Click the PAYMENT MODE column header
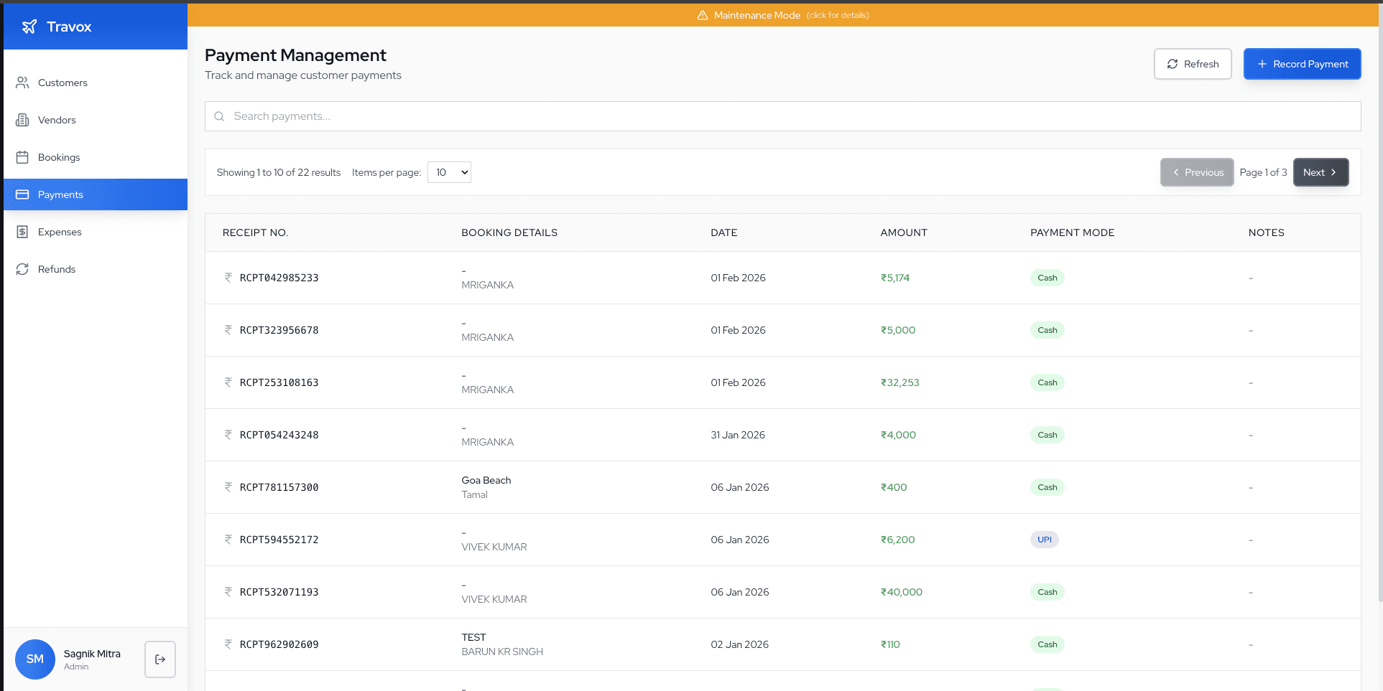The height and width of the screenshot is (691, 1383). 1073,232
